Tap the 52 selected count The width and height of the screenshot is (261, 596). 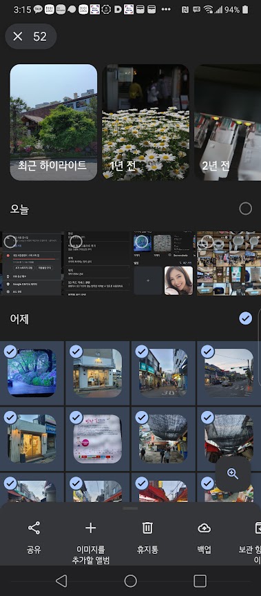40,37
